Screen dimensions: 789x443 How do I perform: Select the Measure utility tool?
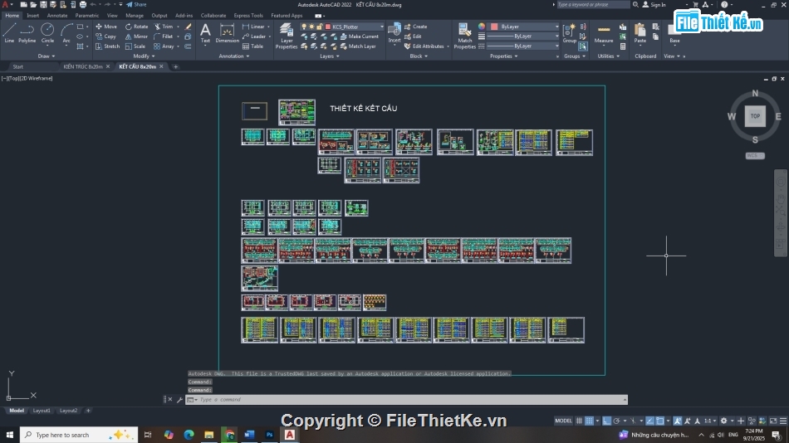click(x=604, y=33)
